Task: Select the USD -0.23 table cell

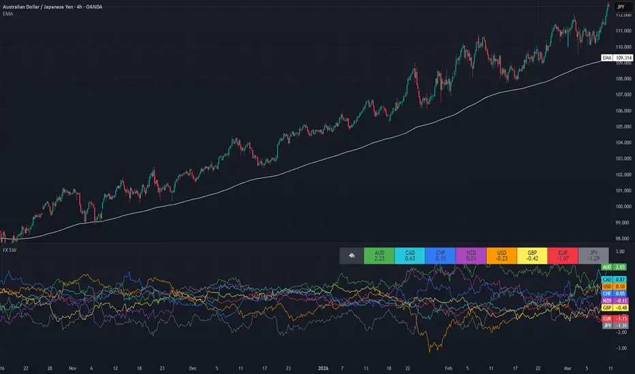Action: coord(501,256)
